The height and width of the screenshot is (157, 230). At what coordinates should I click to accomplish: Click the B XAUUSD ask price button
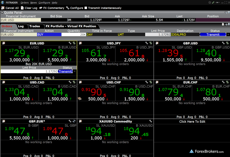pyautogui.click(x=134, y=132)
